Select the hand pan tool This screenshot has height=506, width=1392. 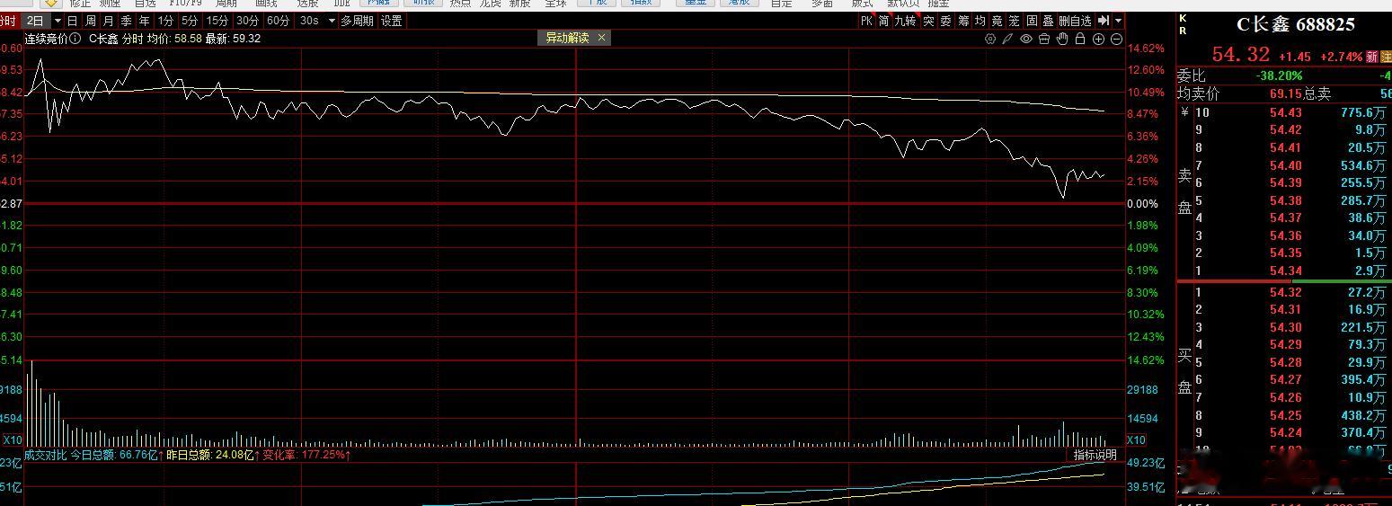(x=1062, y=39)
